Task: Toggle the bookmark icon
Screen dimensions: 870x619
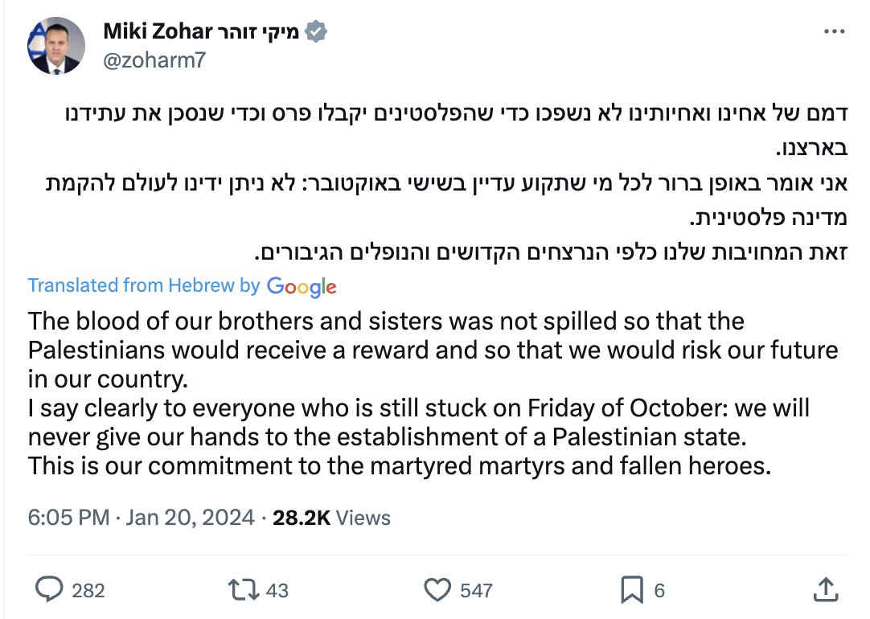Action: coord(632,591)
